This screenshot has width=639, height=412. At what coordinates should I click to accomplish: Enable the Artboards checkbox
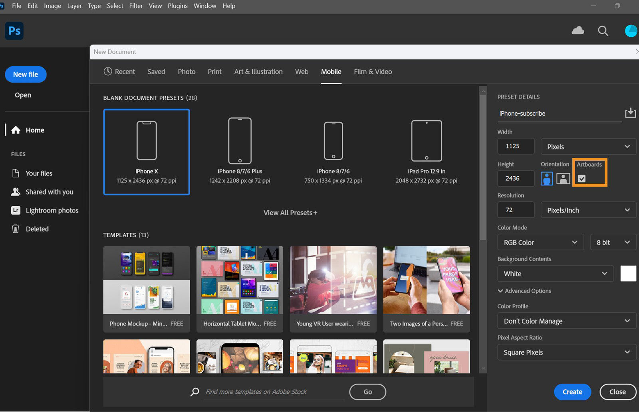(581, 178)
